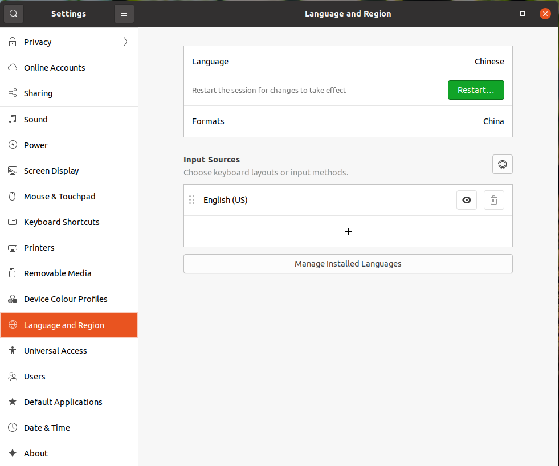Screen dimensions: 559x466
Task: Click the Users icon in sidebar
Action: [13, 376]
